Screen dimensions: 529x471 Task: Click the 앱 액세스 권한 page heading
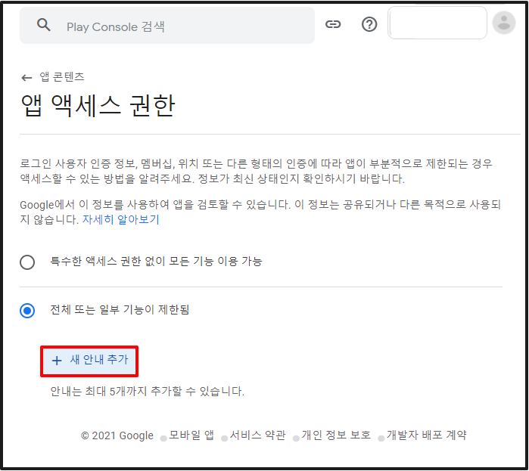pyautogui.click(x=98, y=106)
